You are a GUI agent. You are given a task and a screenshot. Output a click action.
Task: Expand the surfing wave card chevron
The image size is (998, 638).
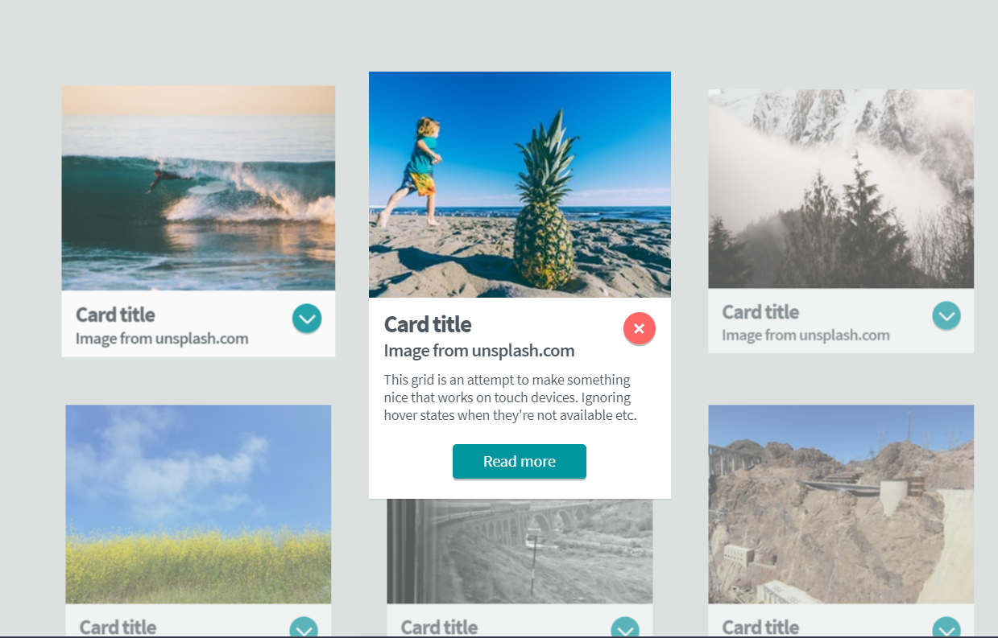click(307, 319)
